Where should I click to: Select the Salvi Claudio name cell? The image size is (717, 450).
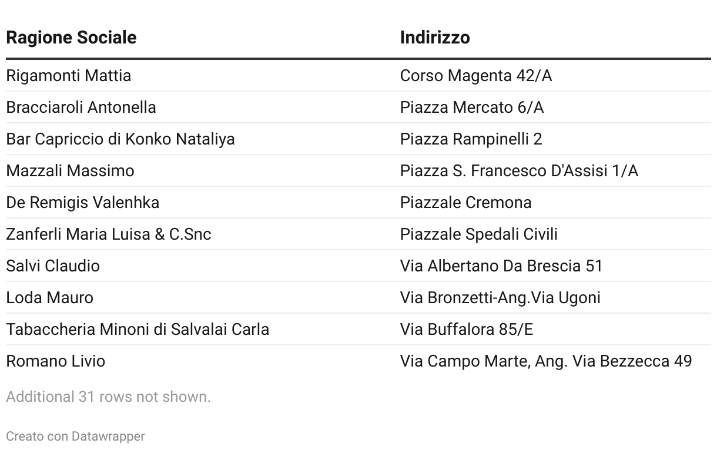pos(53,266)
